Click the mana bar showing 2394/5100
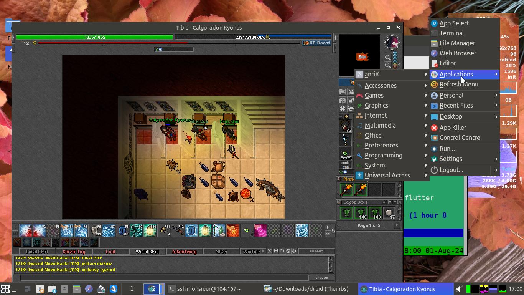Image resolution: width=524 pixels, height=295 pixels. (253, 37)
